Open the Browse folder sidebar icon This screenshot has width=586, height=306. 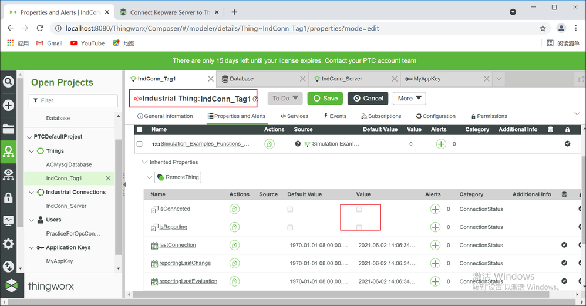point(8,129)
